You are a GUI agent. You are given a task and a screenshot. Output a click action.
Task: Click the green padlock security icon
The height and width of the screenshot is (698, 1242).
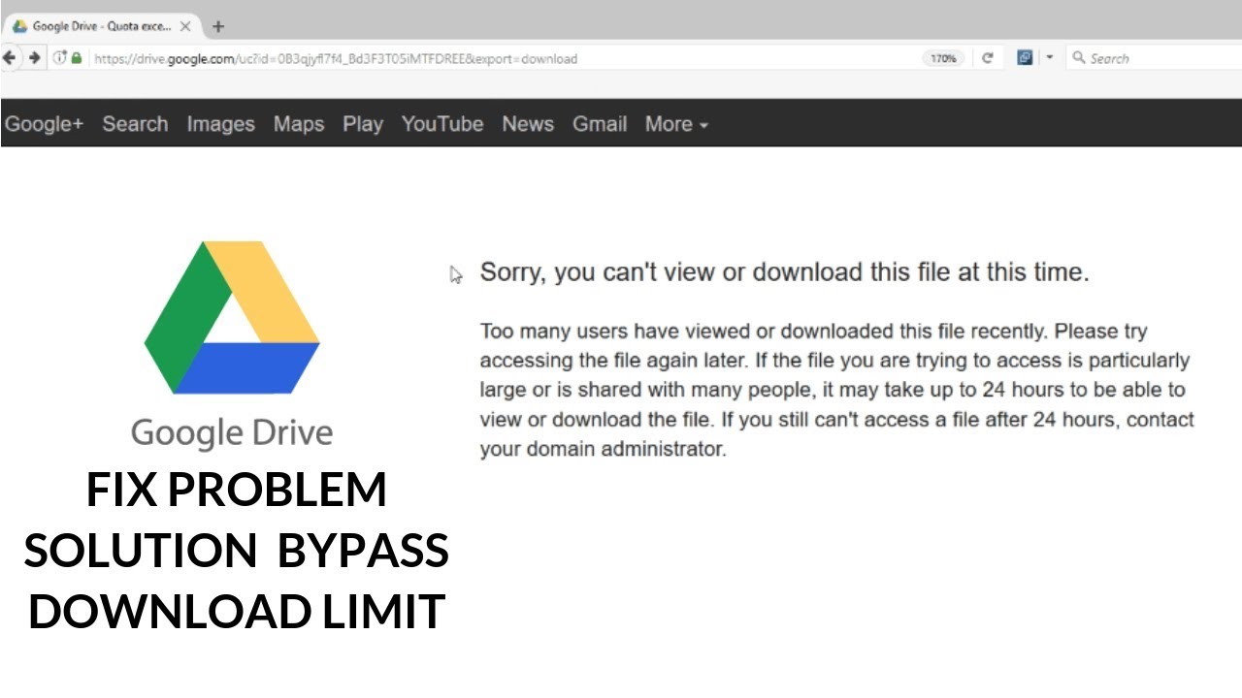point(77,58)
